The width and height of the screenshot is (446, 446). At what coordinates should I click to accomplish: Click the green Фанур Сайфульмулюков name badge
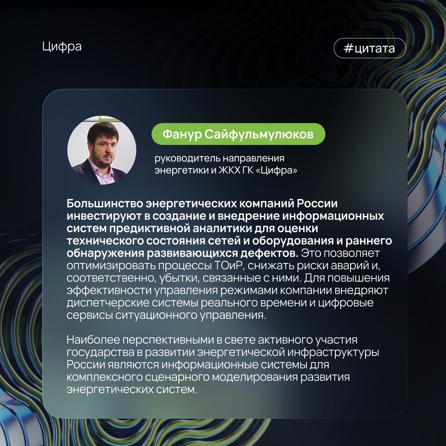click(238, 134)
